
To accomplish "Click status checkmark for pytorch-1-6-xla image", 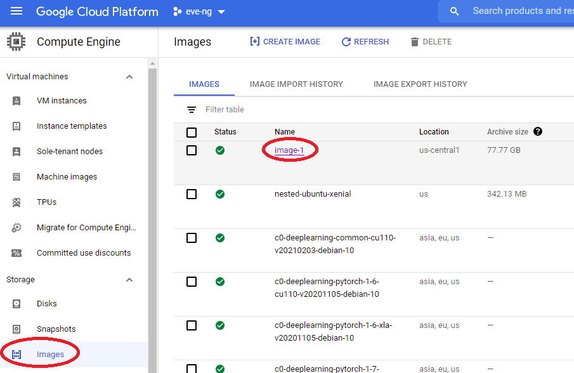I will (x=220, y=325).
